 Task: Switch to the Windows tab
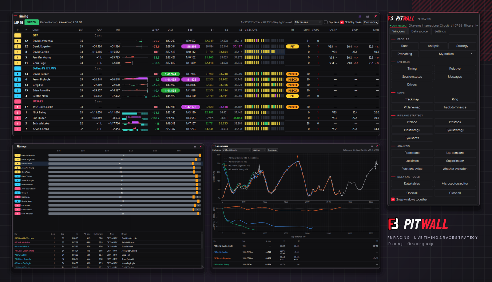(399, 31)
